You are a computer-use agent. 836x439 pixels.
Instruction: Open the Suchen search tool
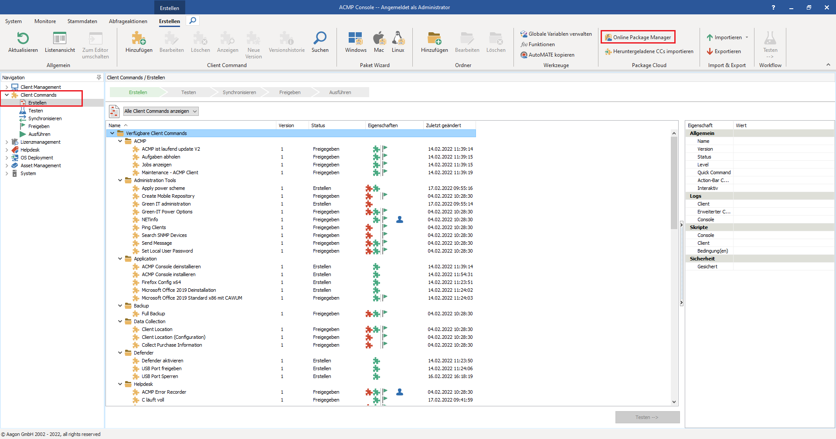click(x=320, y=41)
